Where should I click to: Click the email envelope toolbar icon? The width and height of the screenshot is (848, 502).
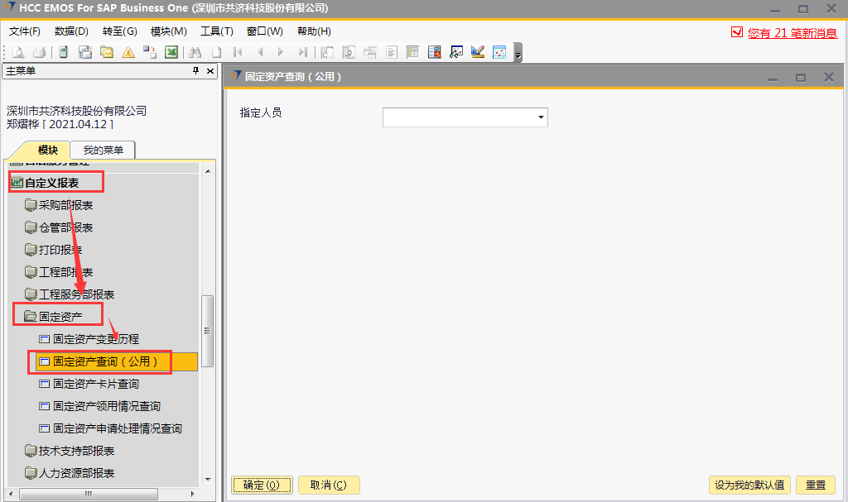coord(107,52)
